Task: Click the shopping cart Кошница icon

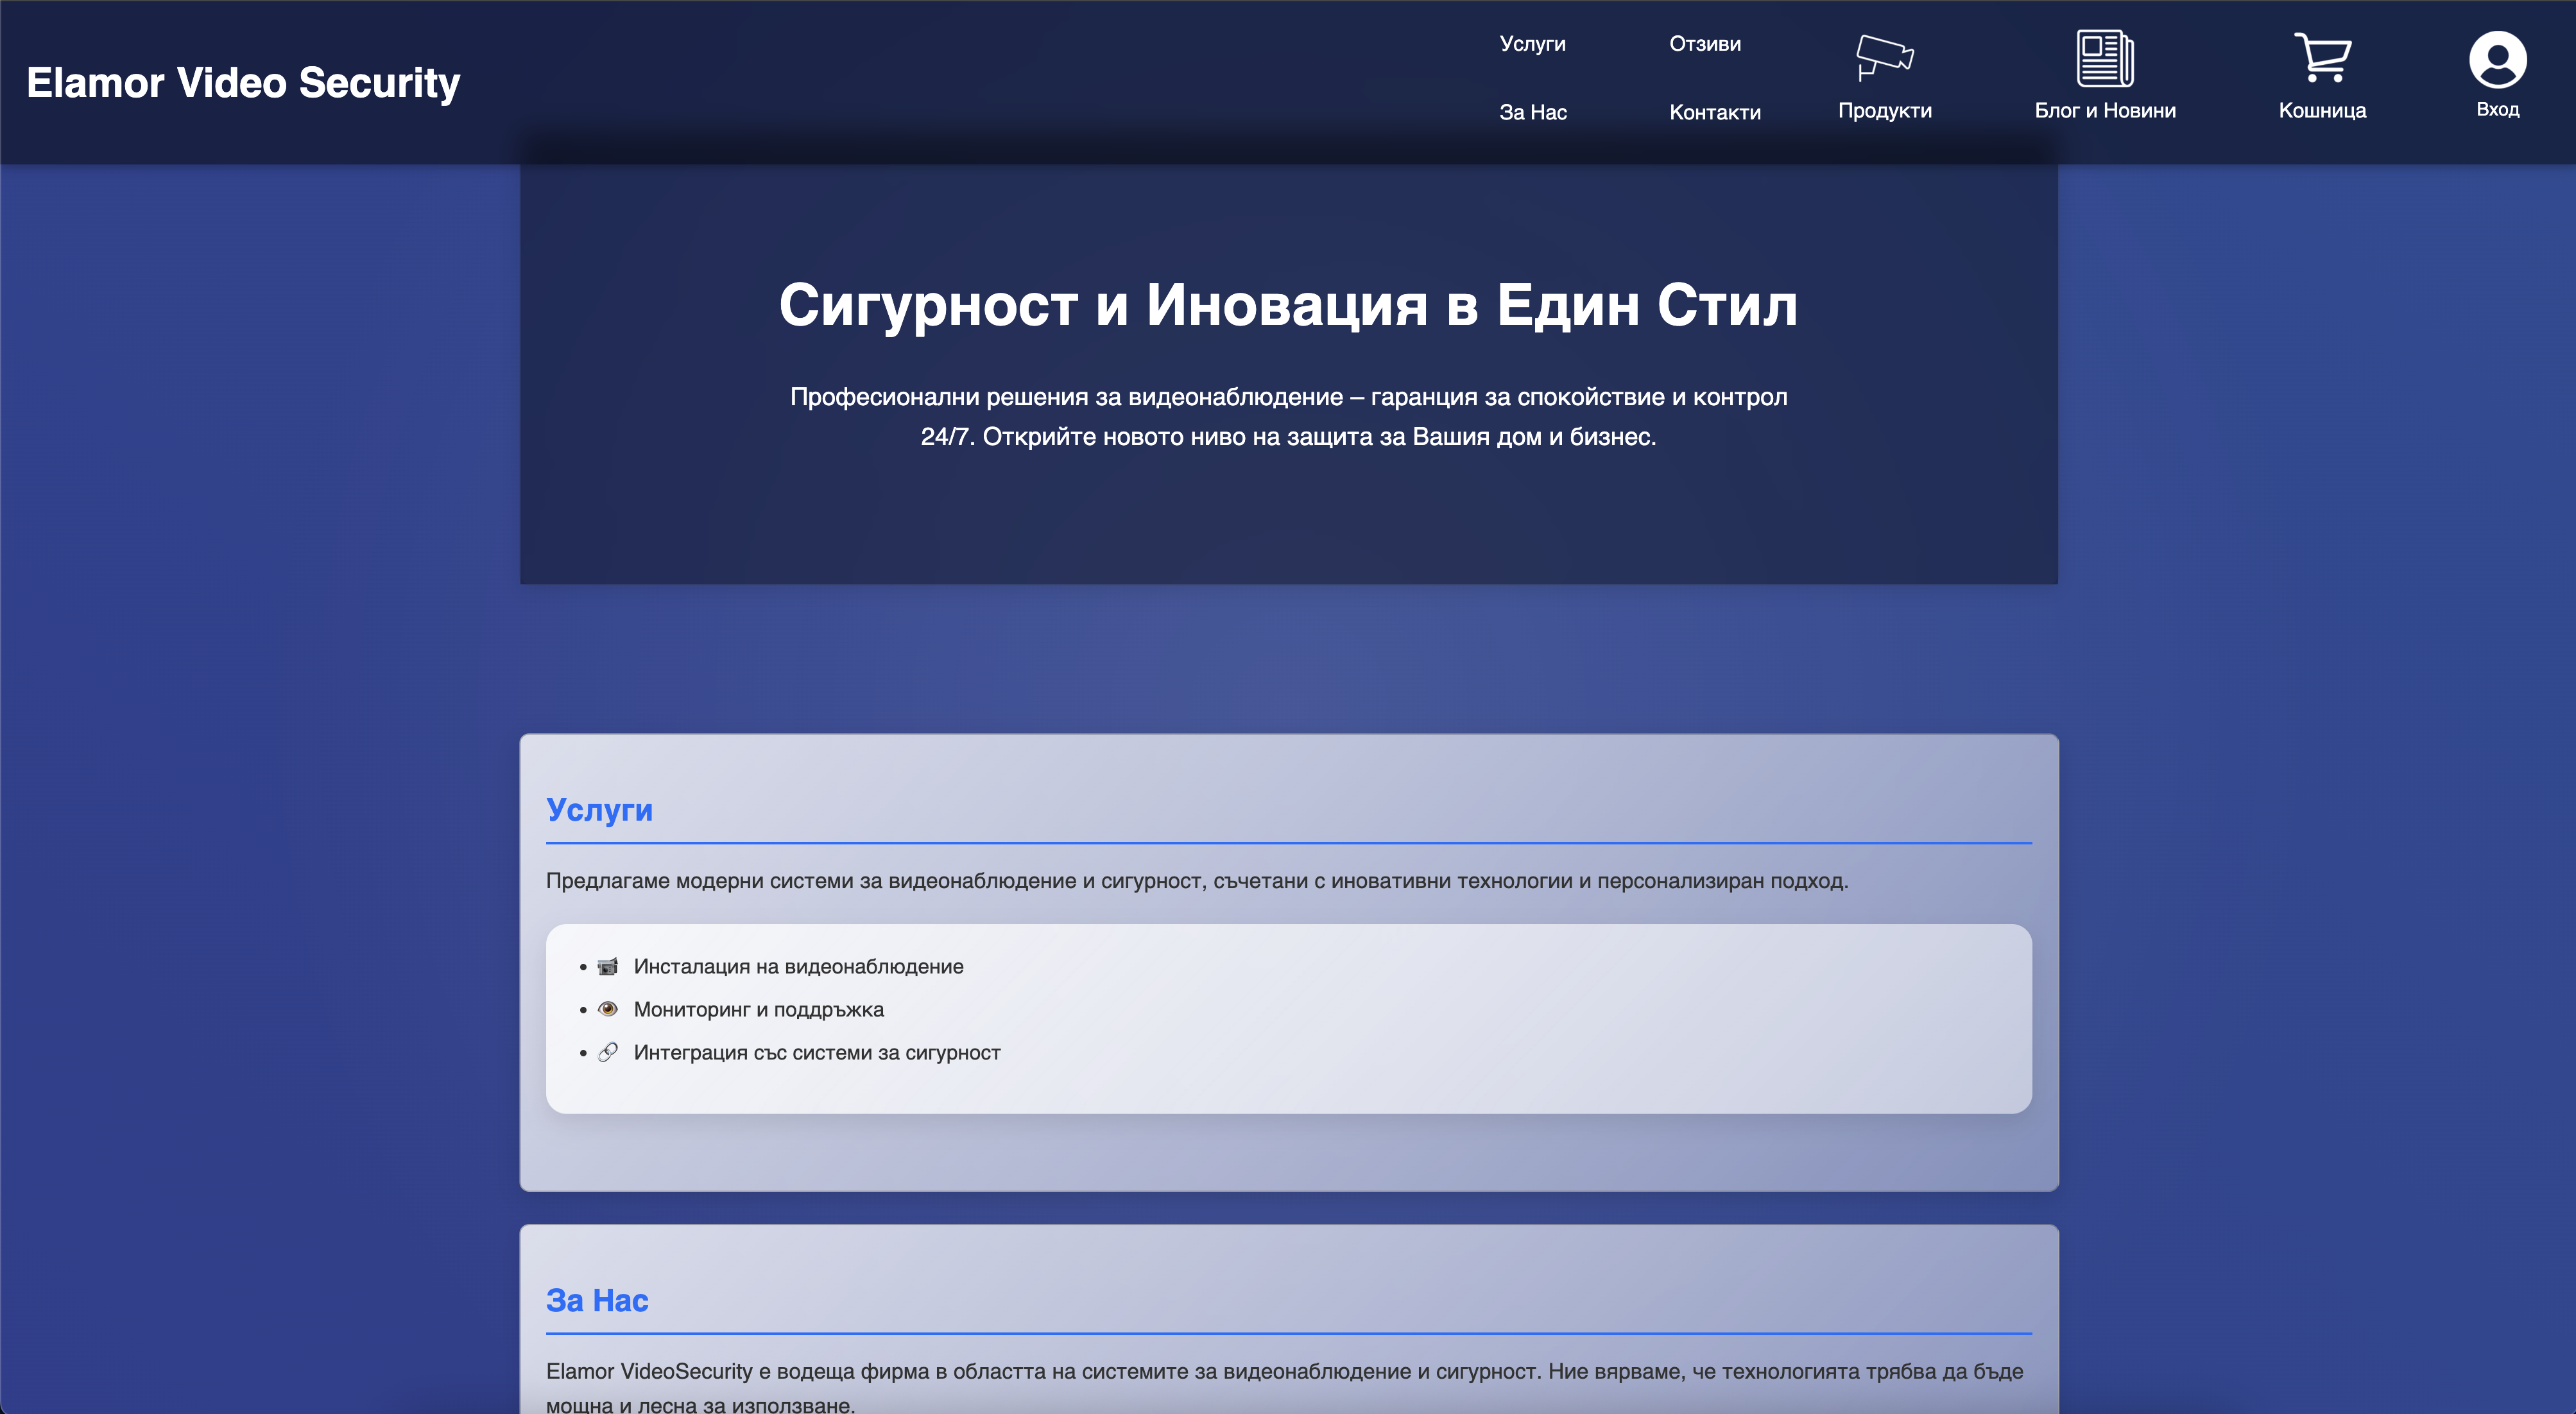Action: pos(2322,57)
